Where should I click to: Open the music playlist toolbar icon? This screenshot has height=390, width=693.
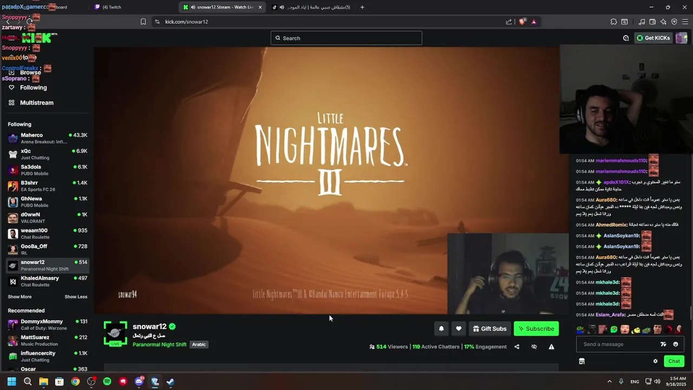(x=642, y=22)
